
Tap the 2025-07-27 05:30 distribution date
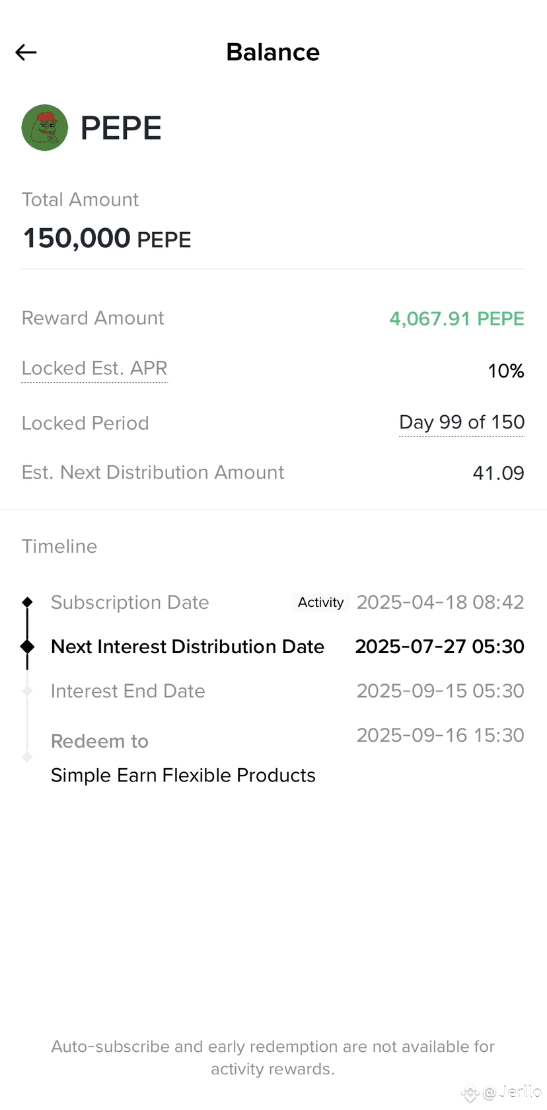[x=440, y=647]
